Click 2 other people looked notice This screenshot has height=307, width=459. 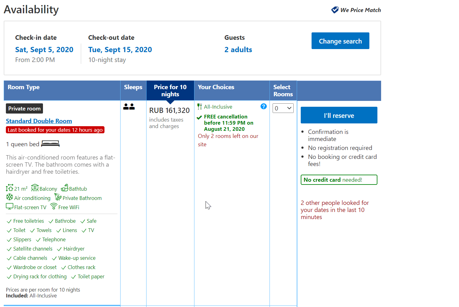coord(335,210)
